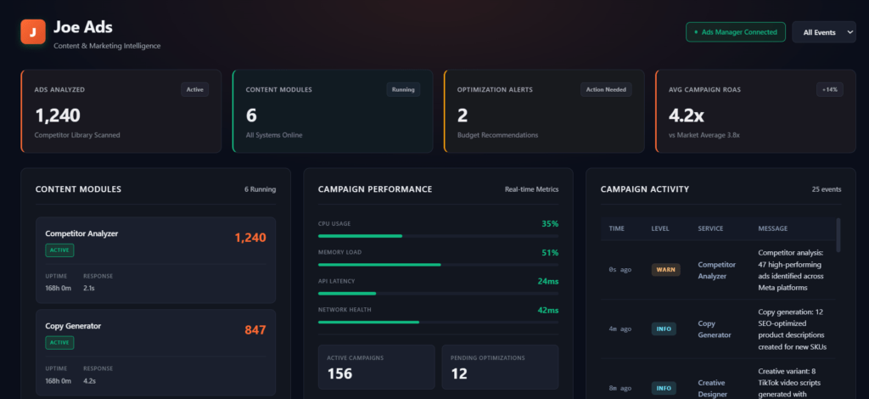Sort activity by the LEVEL column header
The width and height of the screenshot is (869, 399).
660,228
